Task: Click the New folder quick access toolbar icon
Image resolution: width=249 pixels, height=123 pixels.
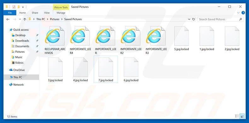Action: coord(19,7)
